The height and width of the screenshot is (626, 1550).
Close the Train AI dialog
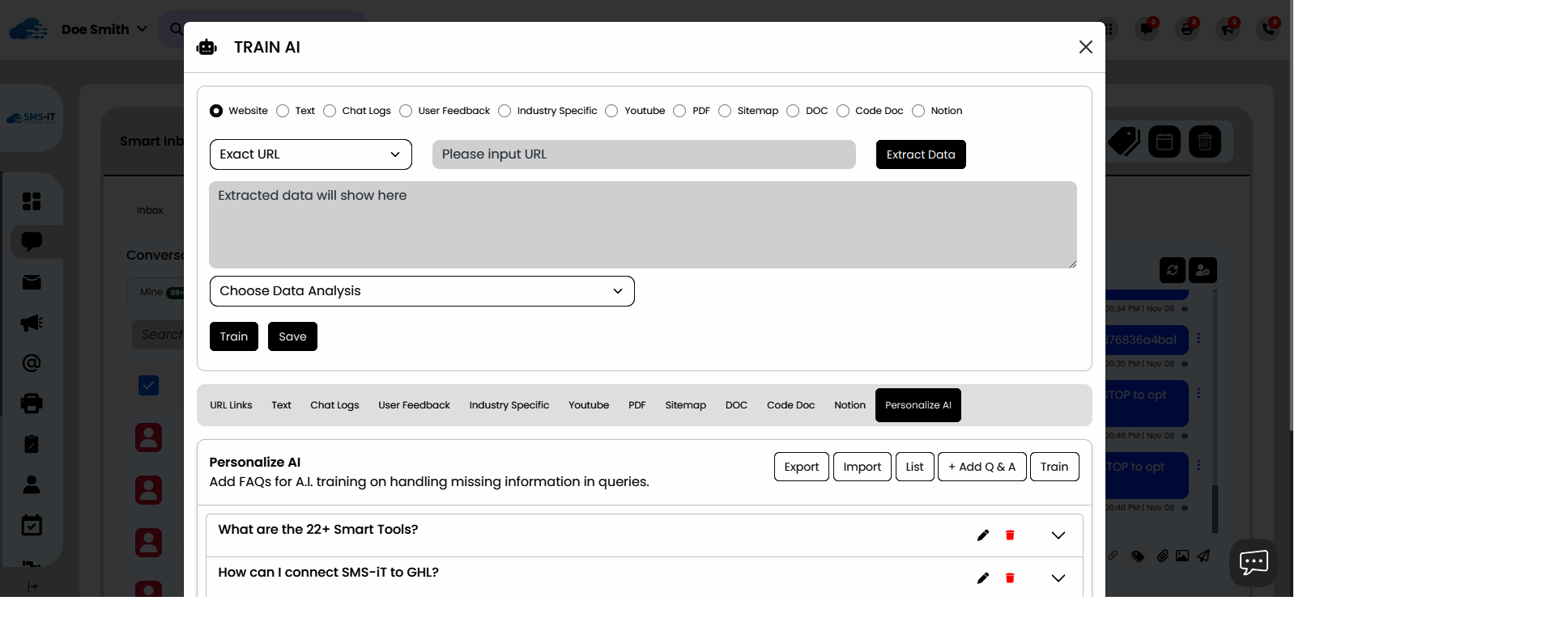point(1085,47)
